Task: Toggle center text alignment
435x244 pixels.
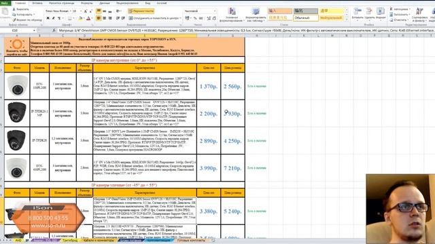Action: (x=104, y=18)
